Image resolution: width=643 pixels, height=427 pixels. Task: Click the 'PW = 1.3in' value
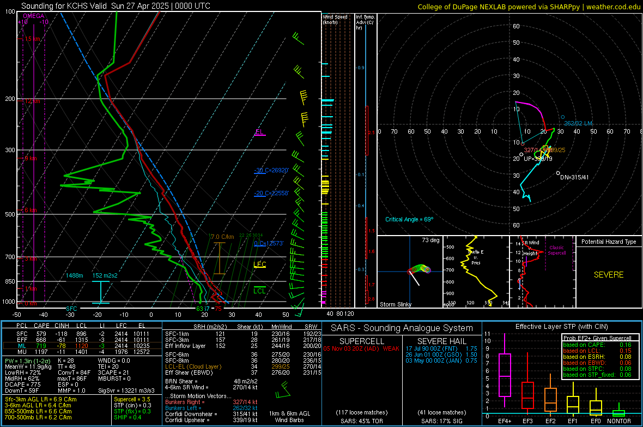coord(27,360)
